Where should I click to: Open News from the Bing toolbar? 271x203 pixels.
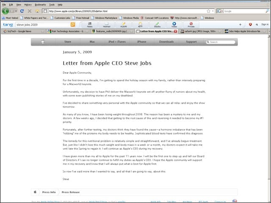[90, 25]
